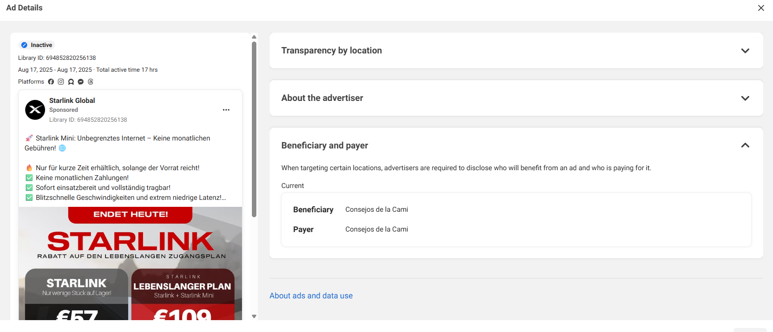Screen dimensions: 773x332
Task: Click the ad preview scrollbar up arrow
Action: 254,37
